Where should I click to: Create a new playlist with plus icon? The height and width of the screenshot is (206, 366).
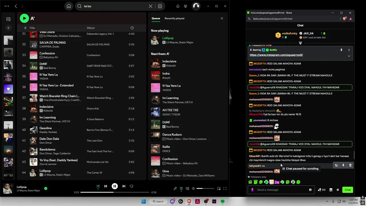[x=8, y=28]
